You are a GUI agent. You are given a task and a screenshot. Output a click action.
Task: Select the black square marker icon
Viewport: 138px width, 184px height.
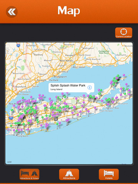pyautogui.click(x=56, y=119)
